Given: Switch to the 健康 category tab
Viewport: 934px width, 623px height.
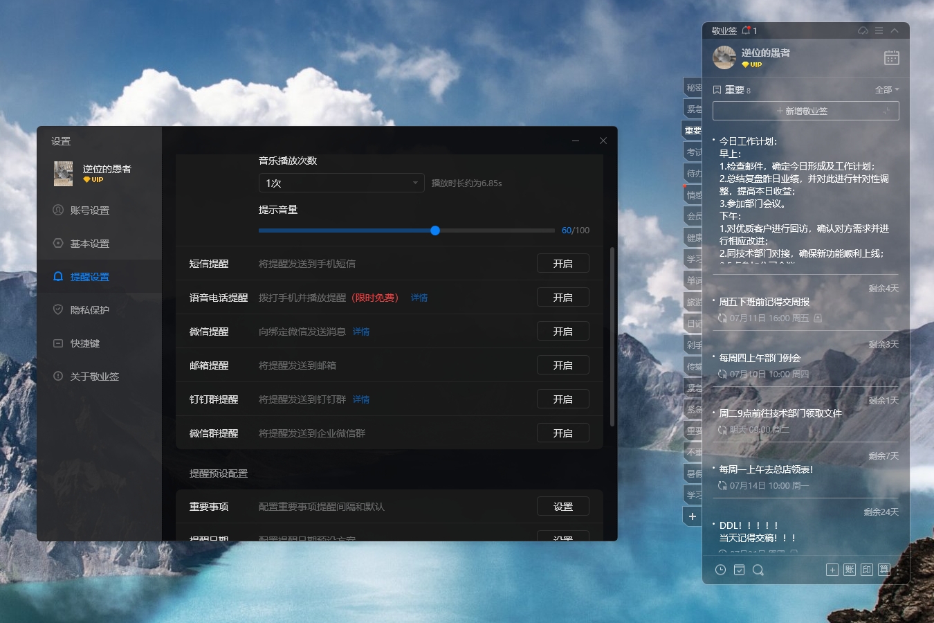Looking at the screenshot, I should coord(693,237).
